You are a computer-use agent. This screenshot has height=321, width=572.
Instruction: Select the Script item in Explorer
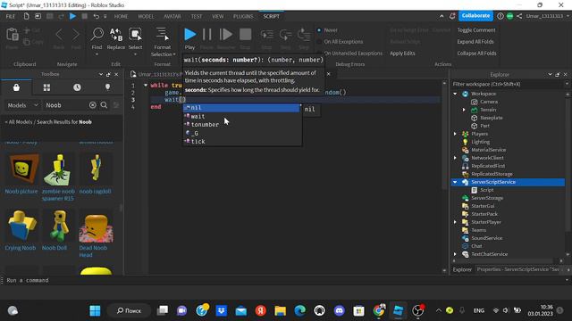click(486, 190)
